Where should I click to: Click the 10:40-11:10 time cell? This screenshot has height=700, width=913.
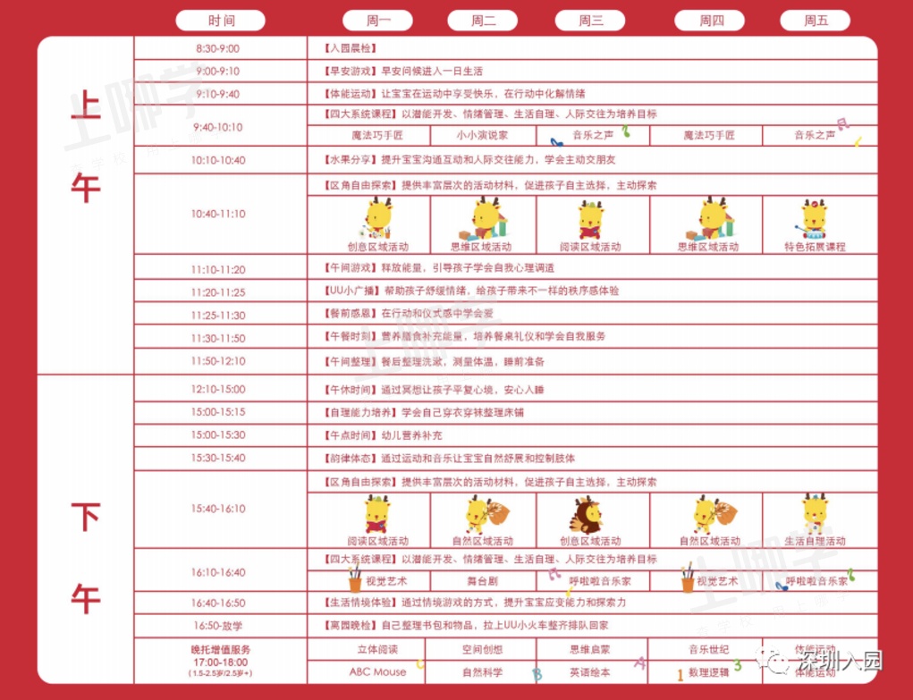tap(220, 214)
